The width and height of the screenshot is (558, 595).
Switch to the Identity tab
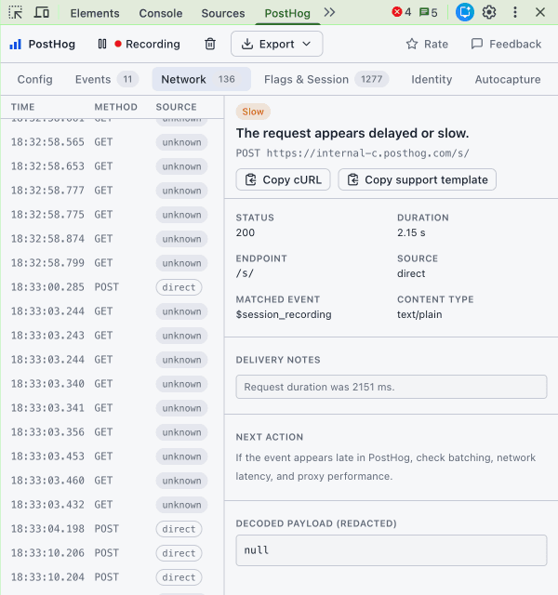click(432, 79)
